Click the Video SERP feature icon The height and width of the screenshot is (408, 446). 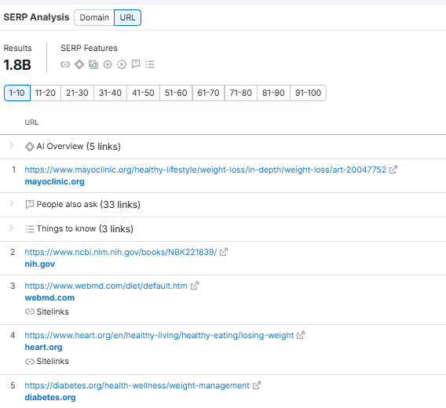click(x=108, y=64)
